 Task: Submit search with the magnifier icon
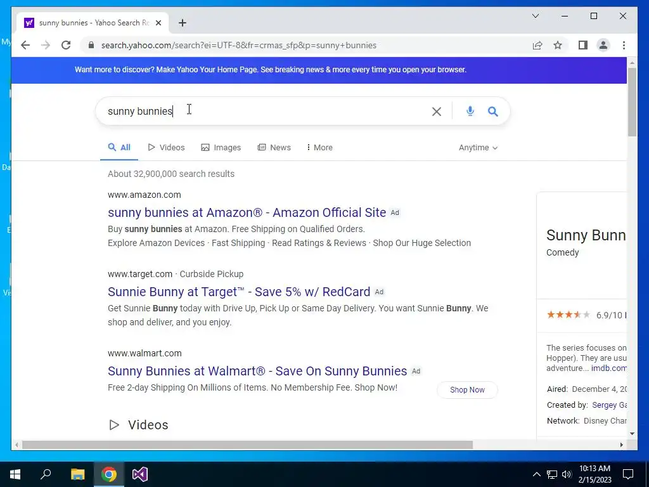click(x=492, y=111)
